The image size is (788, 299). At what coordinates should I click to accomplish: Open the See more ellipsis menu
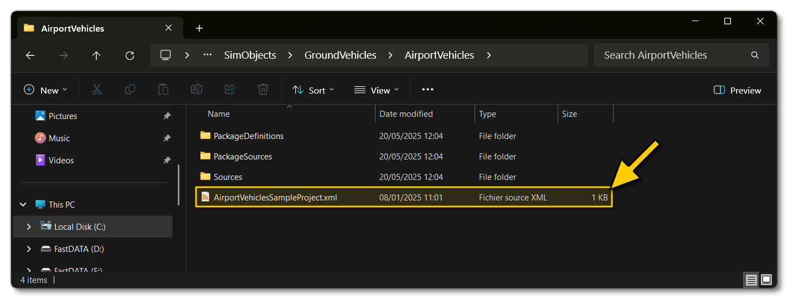pos(428,90)
